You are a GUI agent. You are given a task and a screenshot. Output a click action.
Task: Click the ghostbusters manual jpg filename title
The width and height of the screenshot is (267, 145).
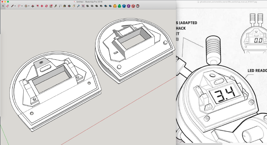[228, 2]
